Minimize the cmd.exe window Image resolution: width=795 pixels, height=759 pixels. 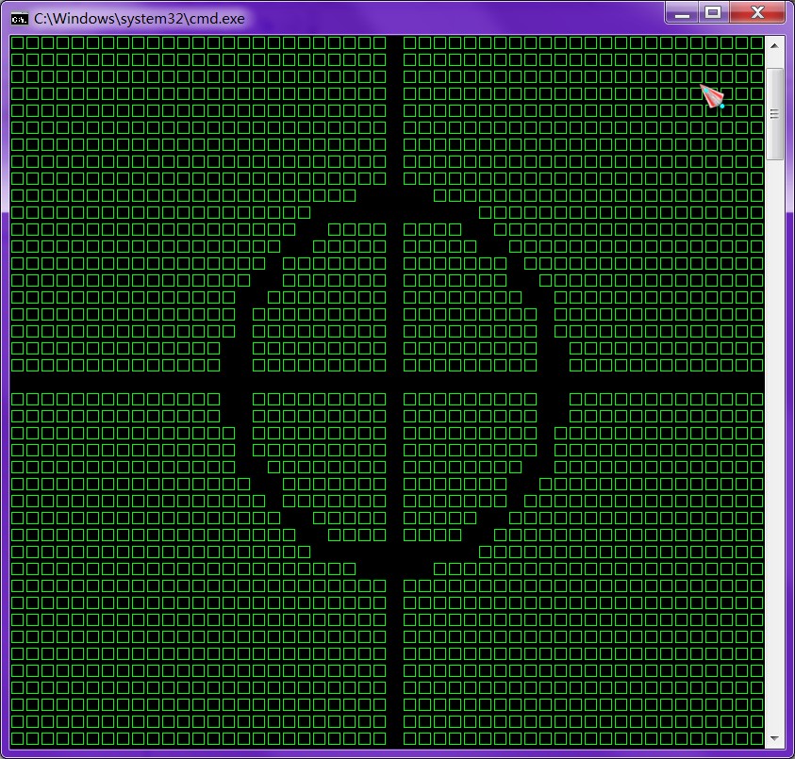[682, 12]
